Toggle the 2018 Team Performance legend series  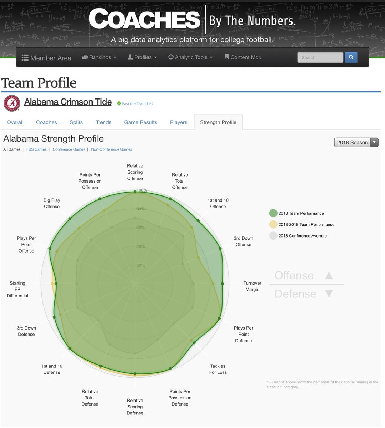(x=273, y=213)
